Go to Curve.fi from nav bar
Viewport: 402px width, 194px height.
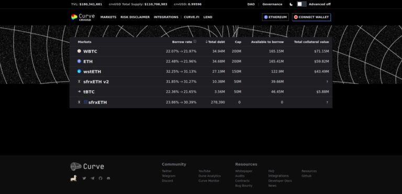pos(191,17)
